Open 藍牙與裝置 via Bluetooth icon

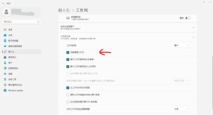pos(5,41)
